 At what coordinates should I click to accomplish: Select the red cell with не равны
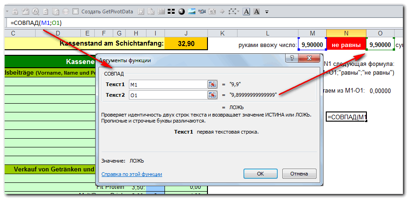[x=347, y=45]
